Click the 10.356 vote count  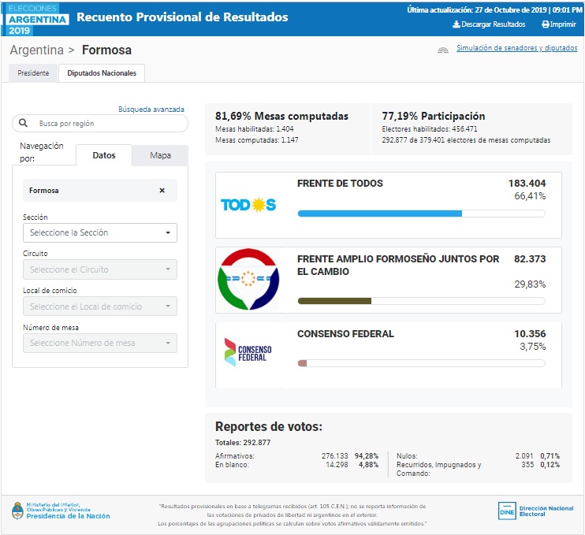click(530, 333)
